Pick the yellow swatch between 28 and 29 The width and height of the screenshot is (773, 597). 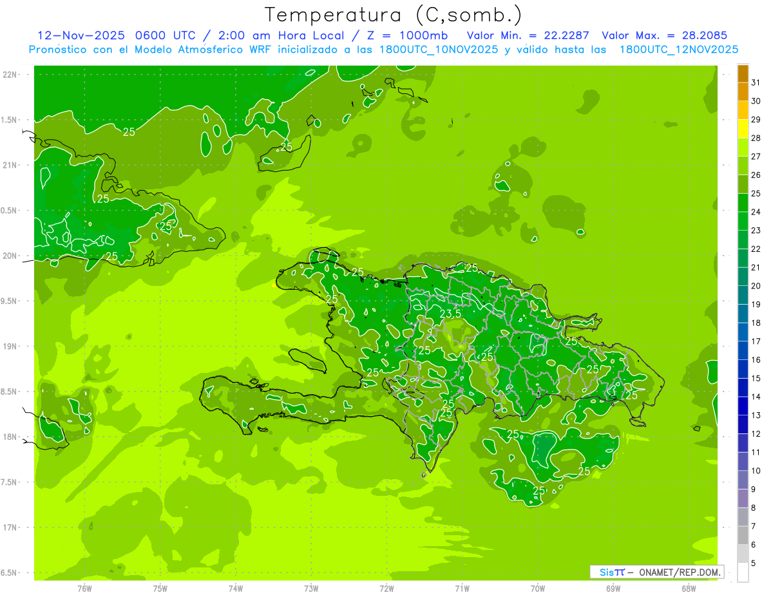743,129
